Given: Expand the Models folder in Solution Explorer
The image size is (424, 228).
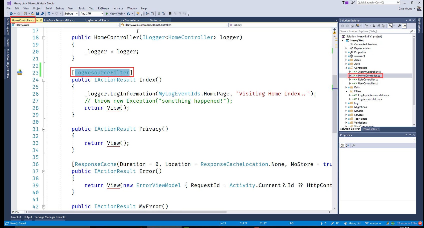Looking at the screenshot, I should [346, 111].
